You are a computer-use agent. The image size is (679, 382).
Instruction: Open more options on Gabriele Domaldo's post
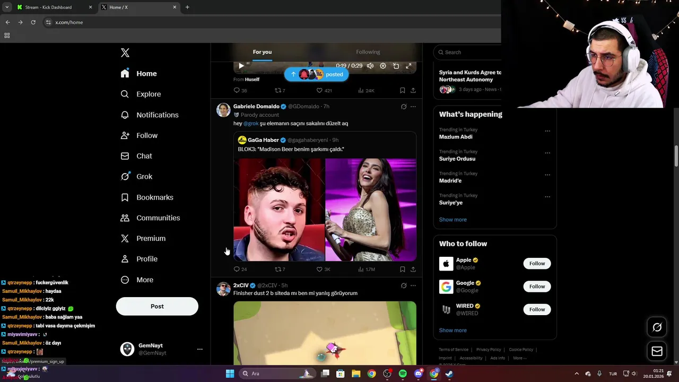[x=413, y=106]
